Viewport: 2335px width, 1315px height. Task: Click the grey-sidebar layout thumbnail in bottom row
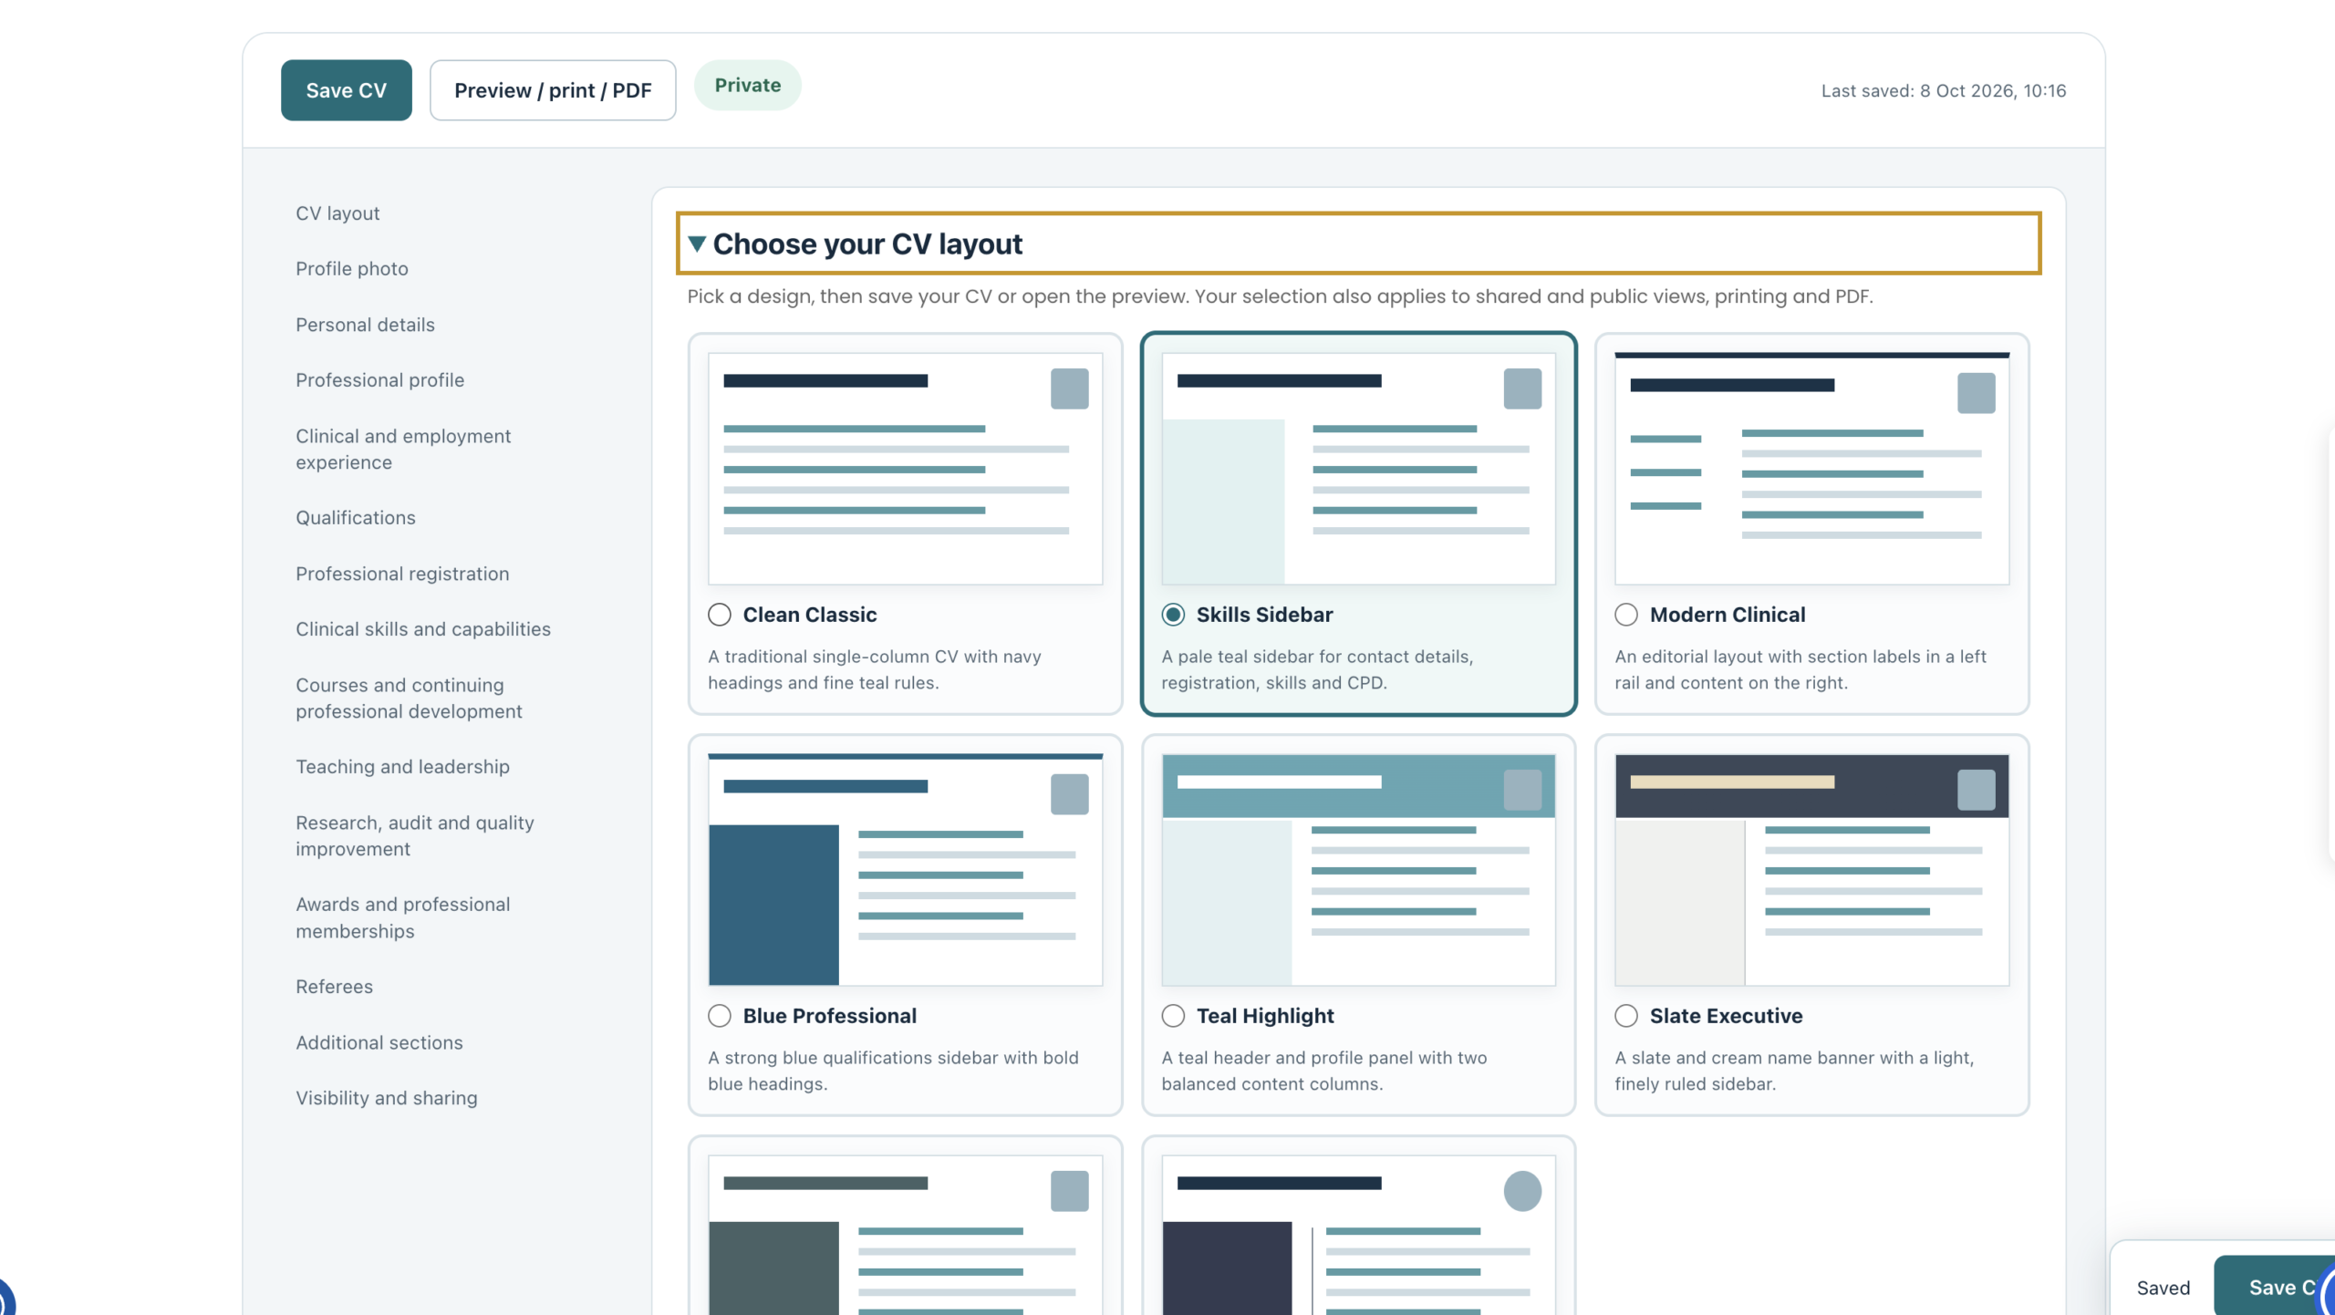[x=905, y=1235]
